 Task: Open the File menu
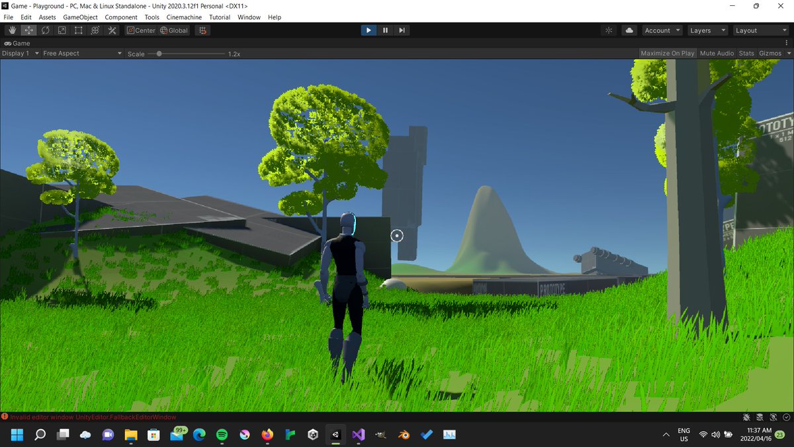(x=9, y=17)
